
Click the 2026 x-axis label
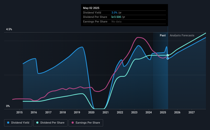click(x=177, y=112)
